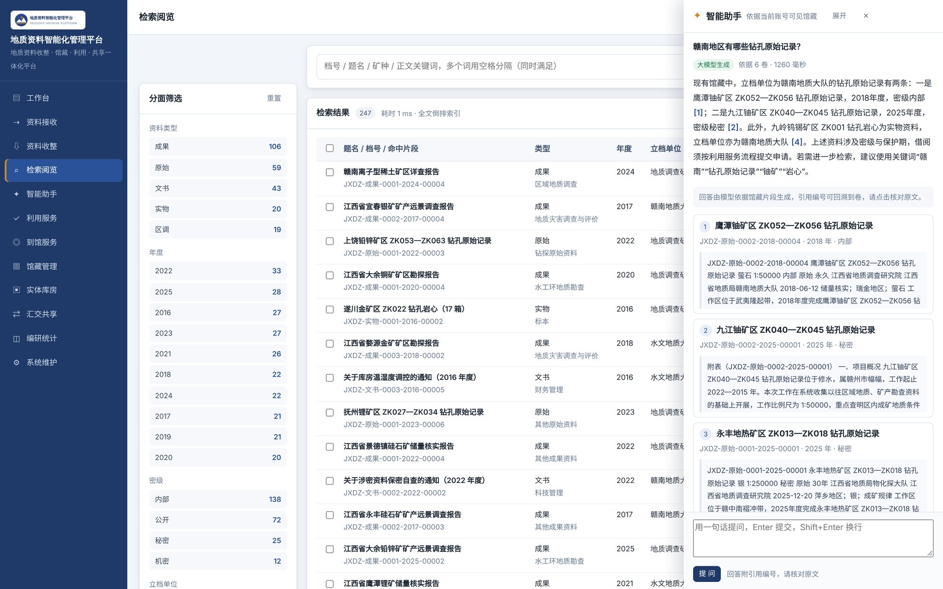Click the 检索阅览 search icon in sidebar
Image resolution: width=943 pixels, height=589 pixels.
pos(17,170)
